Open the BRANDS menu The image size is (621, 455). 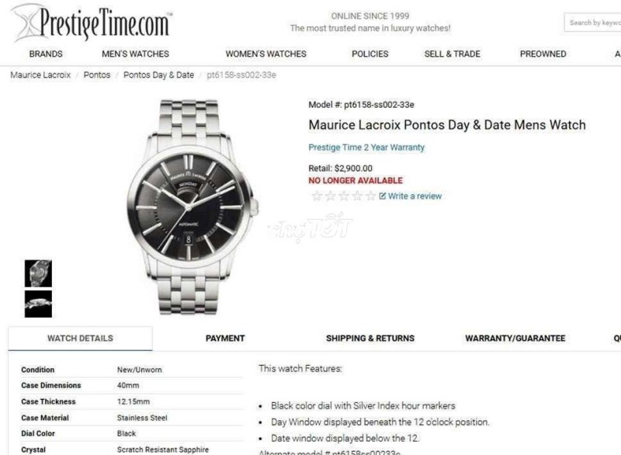click(46, 54)
